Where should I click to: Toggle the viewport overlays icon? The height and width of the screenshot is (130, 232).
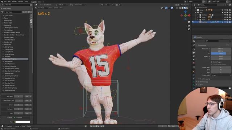(171, 8)
